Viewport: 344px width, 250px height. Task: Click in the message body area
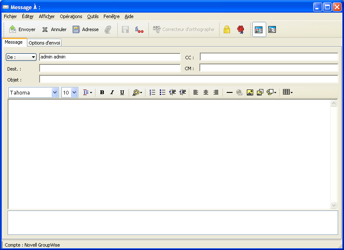(169, 154)
